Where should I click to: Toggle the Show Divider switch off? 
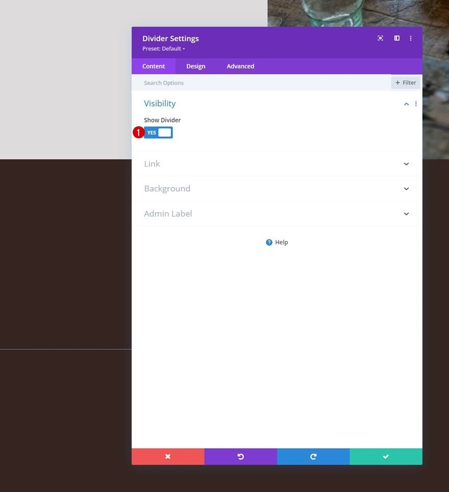[x=158, y=132]
